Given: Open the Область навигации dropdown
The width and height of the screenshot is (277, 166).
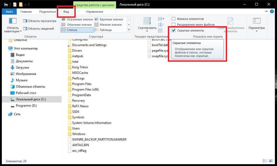Looking at the screenshot, I should pyautogui.click(x=12, y=26).
